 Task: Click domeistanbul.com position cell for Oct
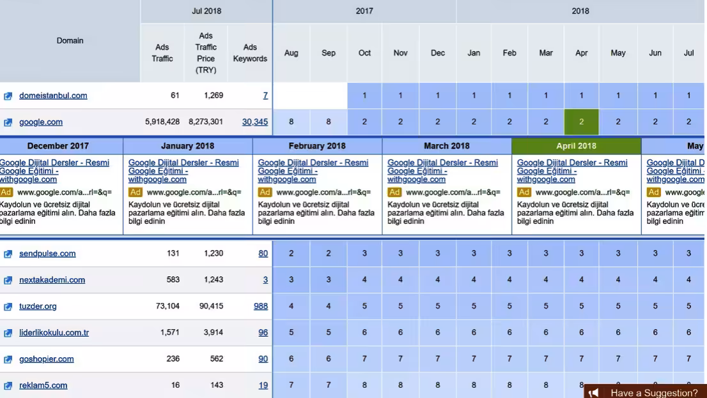[x=364, y=96]
